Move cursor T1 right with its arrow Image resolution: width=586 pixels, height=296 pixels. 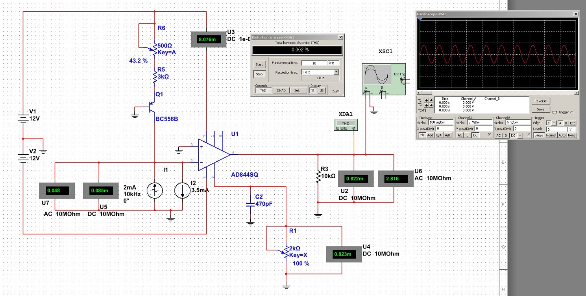431,100
